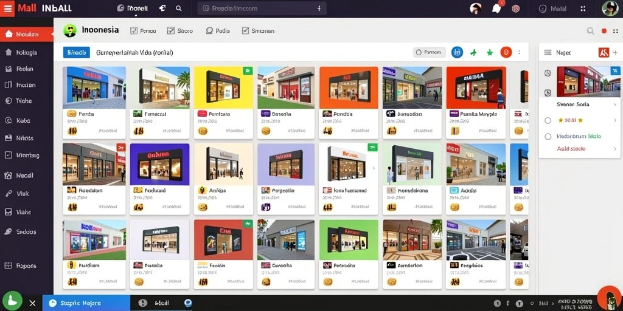Select the radio button next to Medaronum Ido
The width and height of the screenshot is (623, 311).
coord(548,137)
